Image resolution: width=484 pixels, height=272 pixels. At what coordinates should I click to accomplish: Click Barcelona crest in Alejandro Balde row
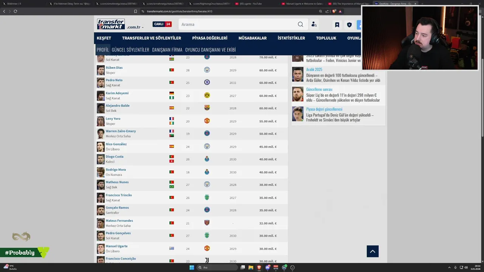coord(207,108)
